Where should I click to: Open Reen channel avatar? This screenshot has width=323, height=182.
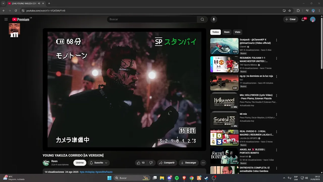pyautogui.click(x=46, y=163)
